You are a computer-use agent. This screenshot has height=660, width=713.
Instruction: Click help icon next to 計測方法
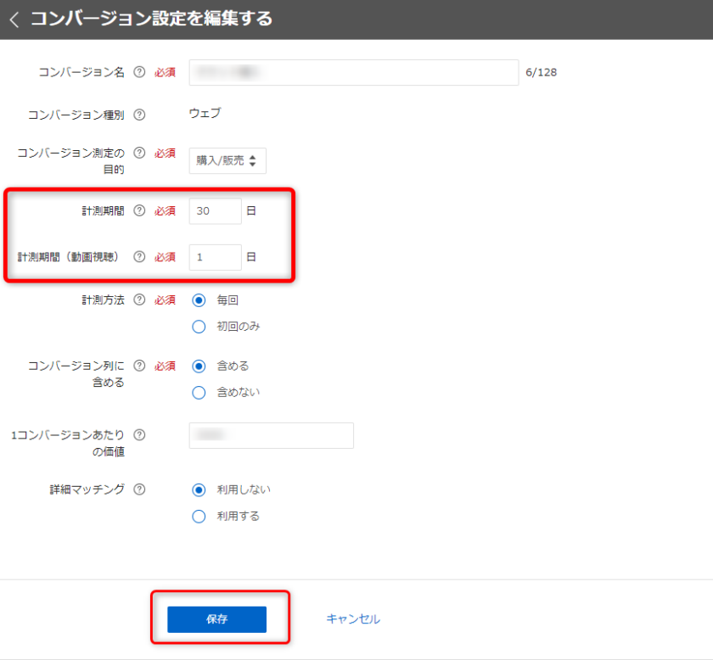[x=140, y=300]
